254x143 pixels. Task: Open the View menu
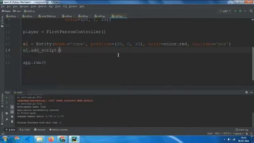coord(15,6)
